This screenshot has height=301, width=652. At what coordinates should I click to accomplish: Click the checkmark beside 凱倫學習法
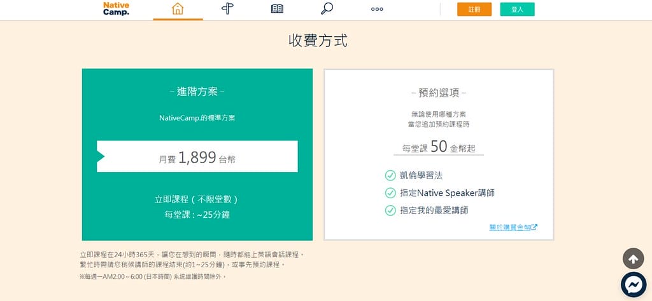click(x=390, y=175)
